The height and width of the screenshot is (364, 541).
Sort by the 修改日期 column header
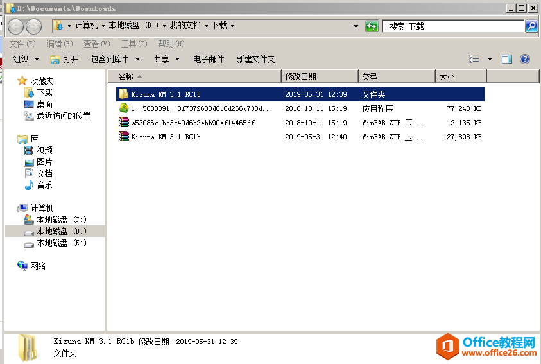tap(320, 76)
